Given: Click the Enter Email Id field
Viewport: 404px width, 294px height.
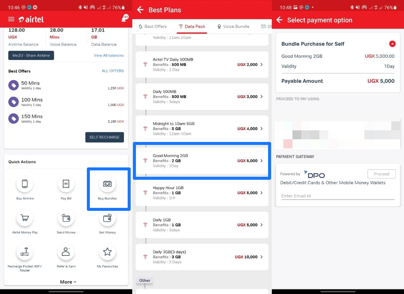Looking at the screenshot, I should 338,196.
